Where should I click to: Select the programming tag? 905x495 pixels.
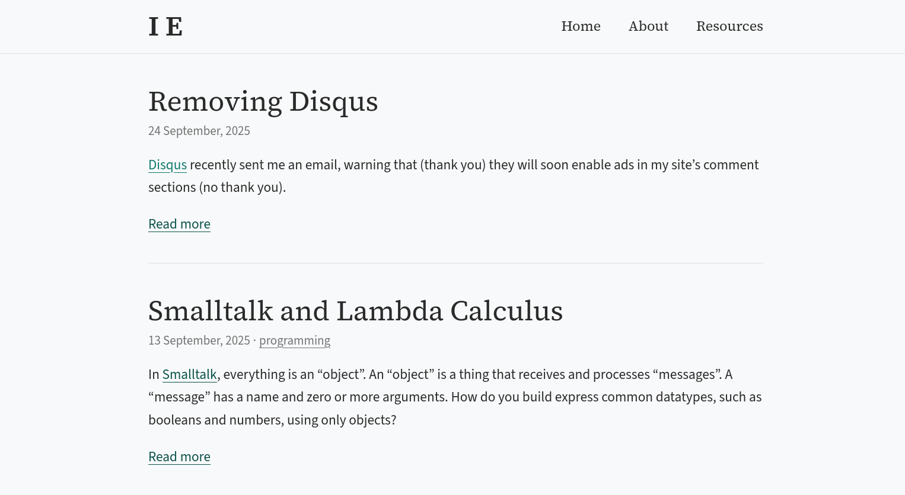[x=295, y=340]
